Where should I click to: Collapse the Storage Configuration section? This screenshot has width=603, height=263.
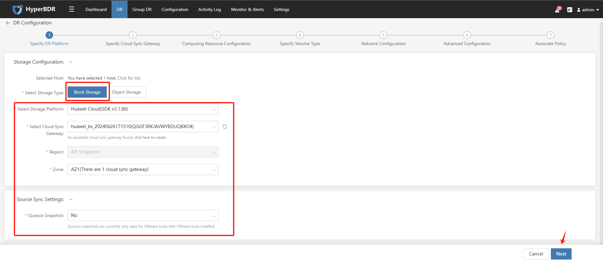pos(71,62)
